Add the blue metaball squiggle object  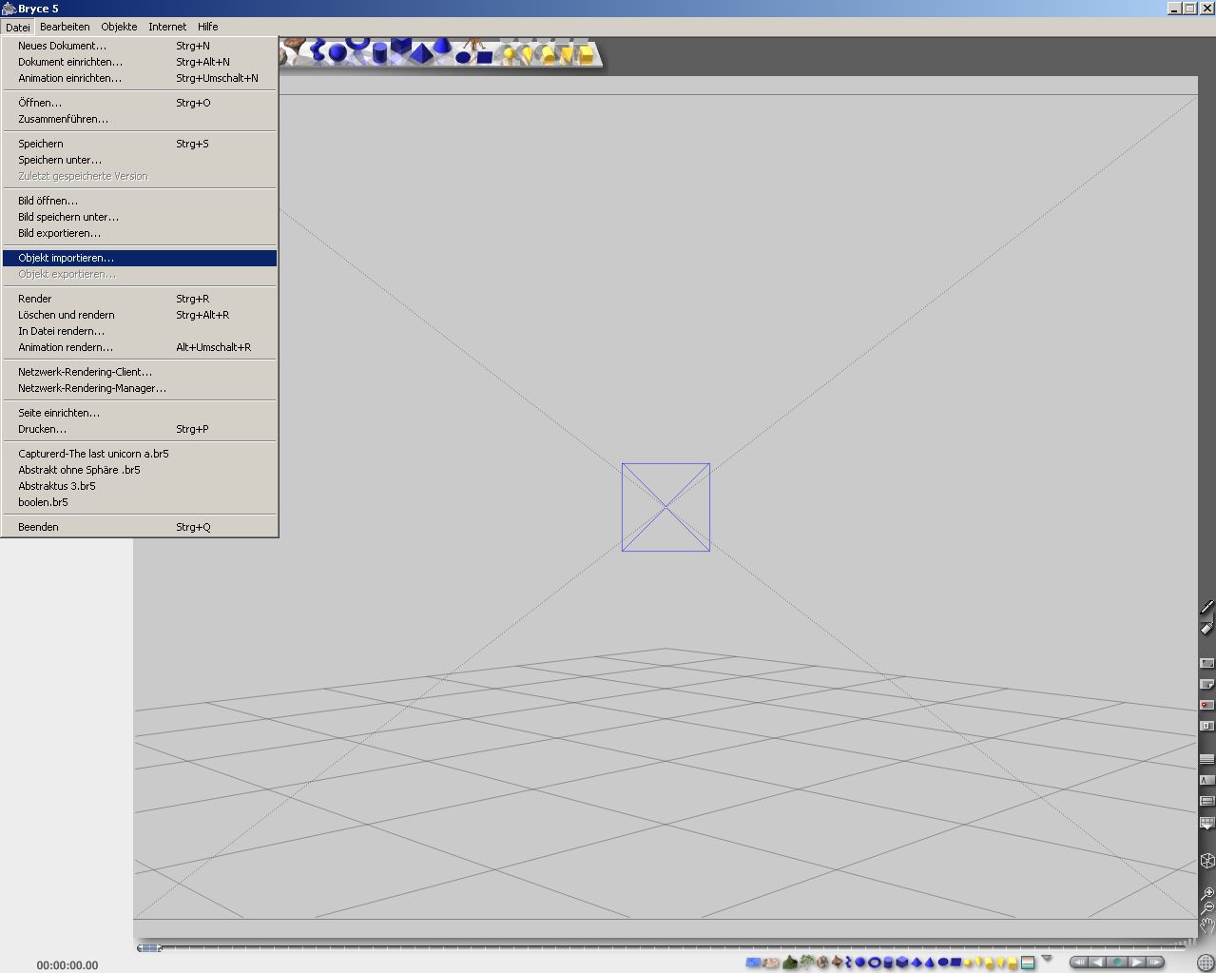[318, 49]
